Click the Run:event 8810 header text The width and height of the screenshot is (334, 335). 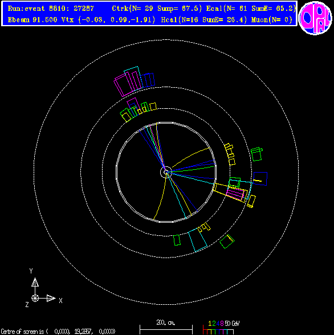tap(51, 9)
